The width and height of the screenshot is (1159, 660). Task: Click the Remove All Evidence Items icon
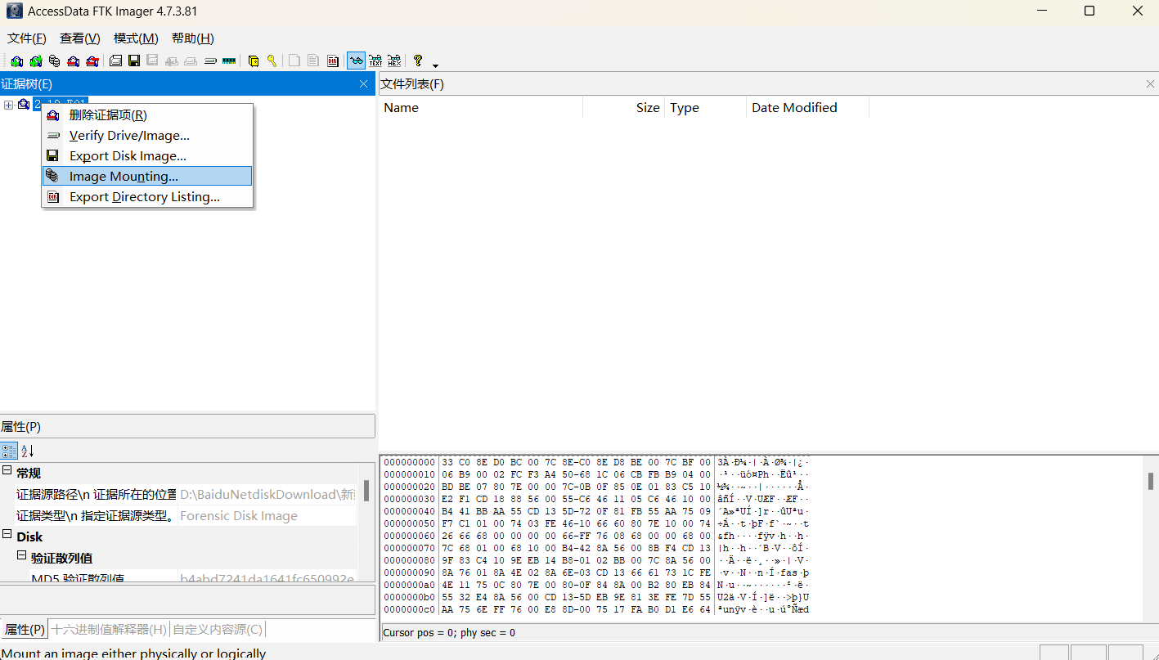pos(92,61)
